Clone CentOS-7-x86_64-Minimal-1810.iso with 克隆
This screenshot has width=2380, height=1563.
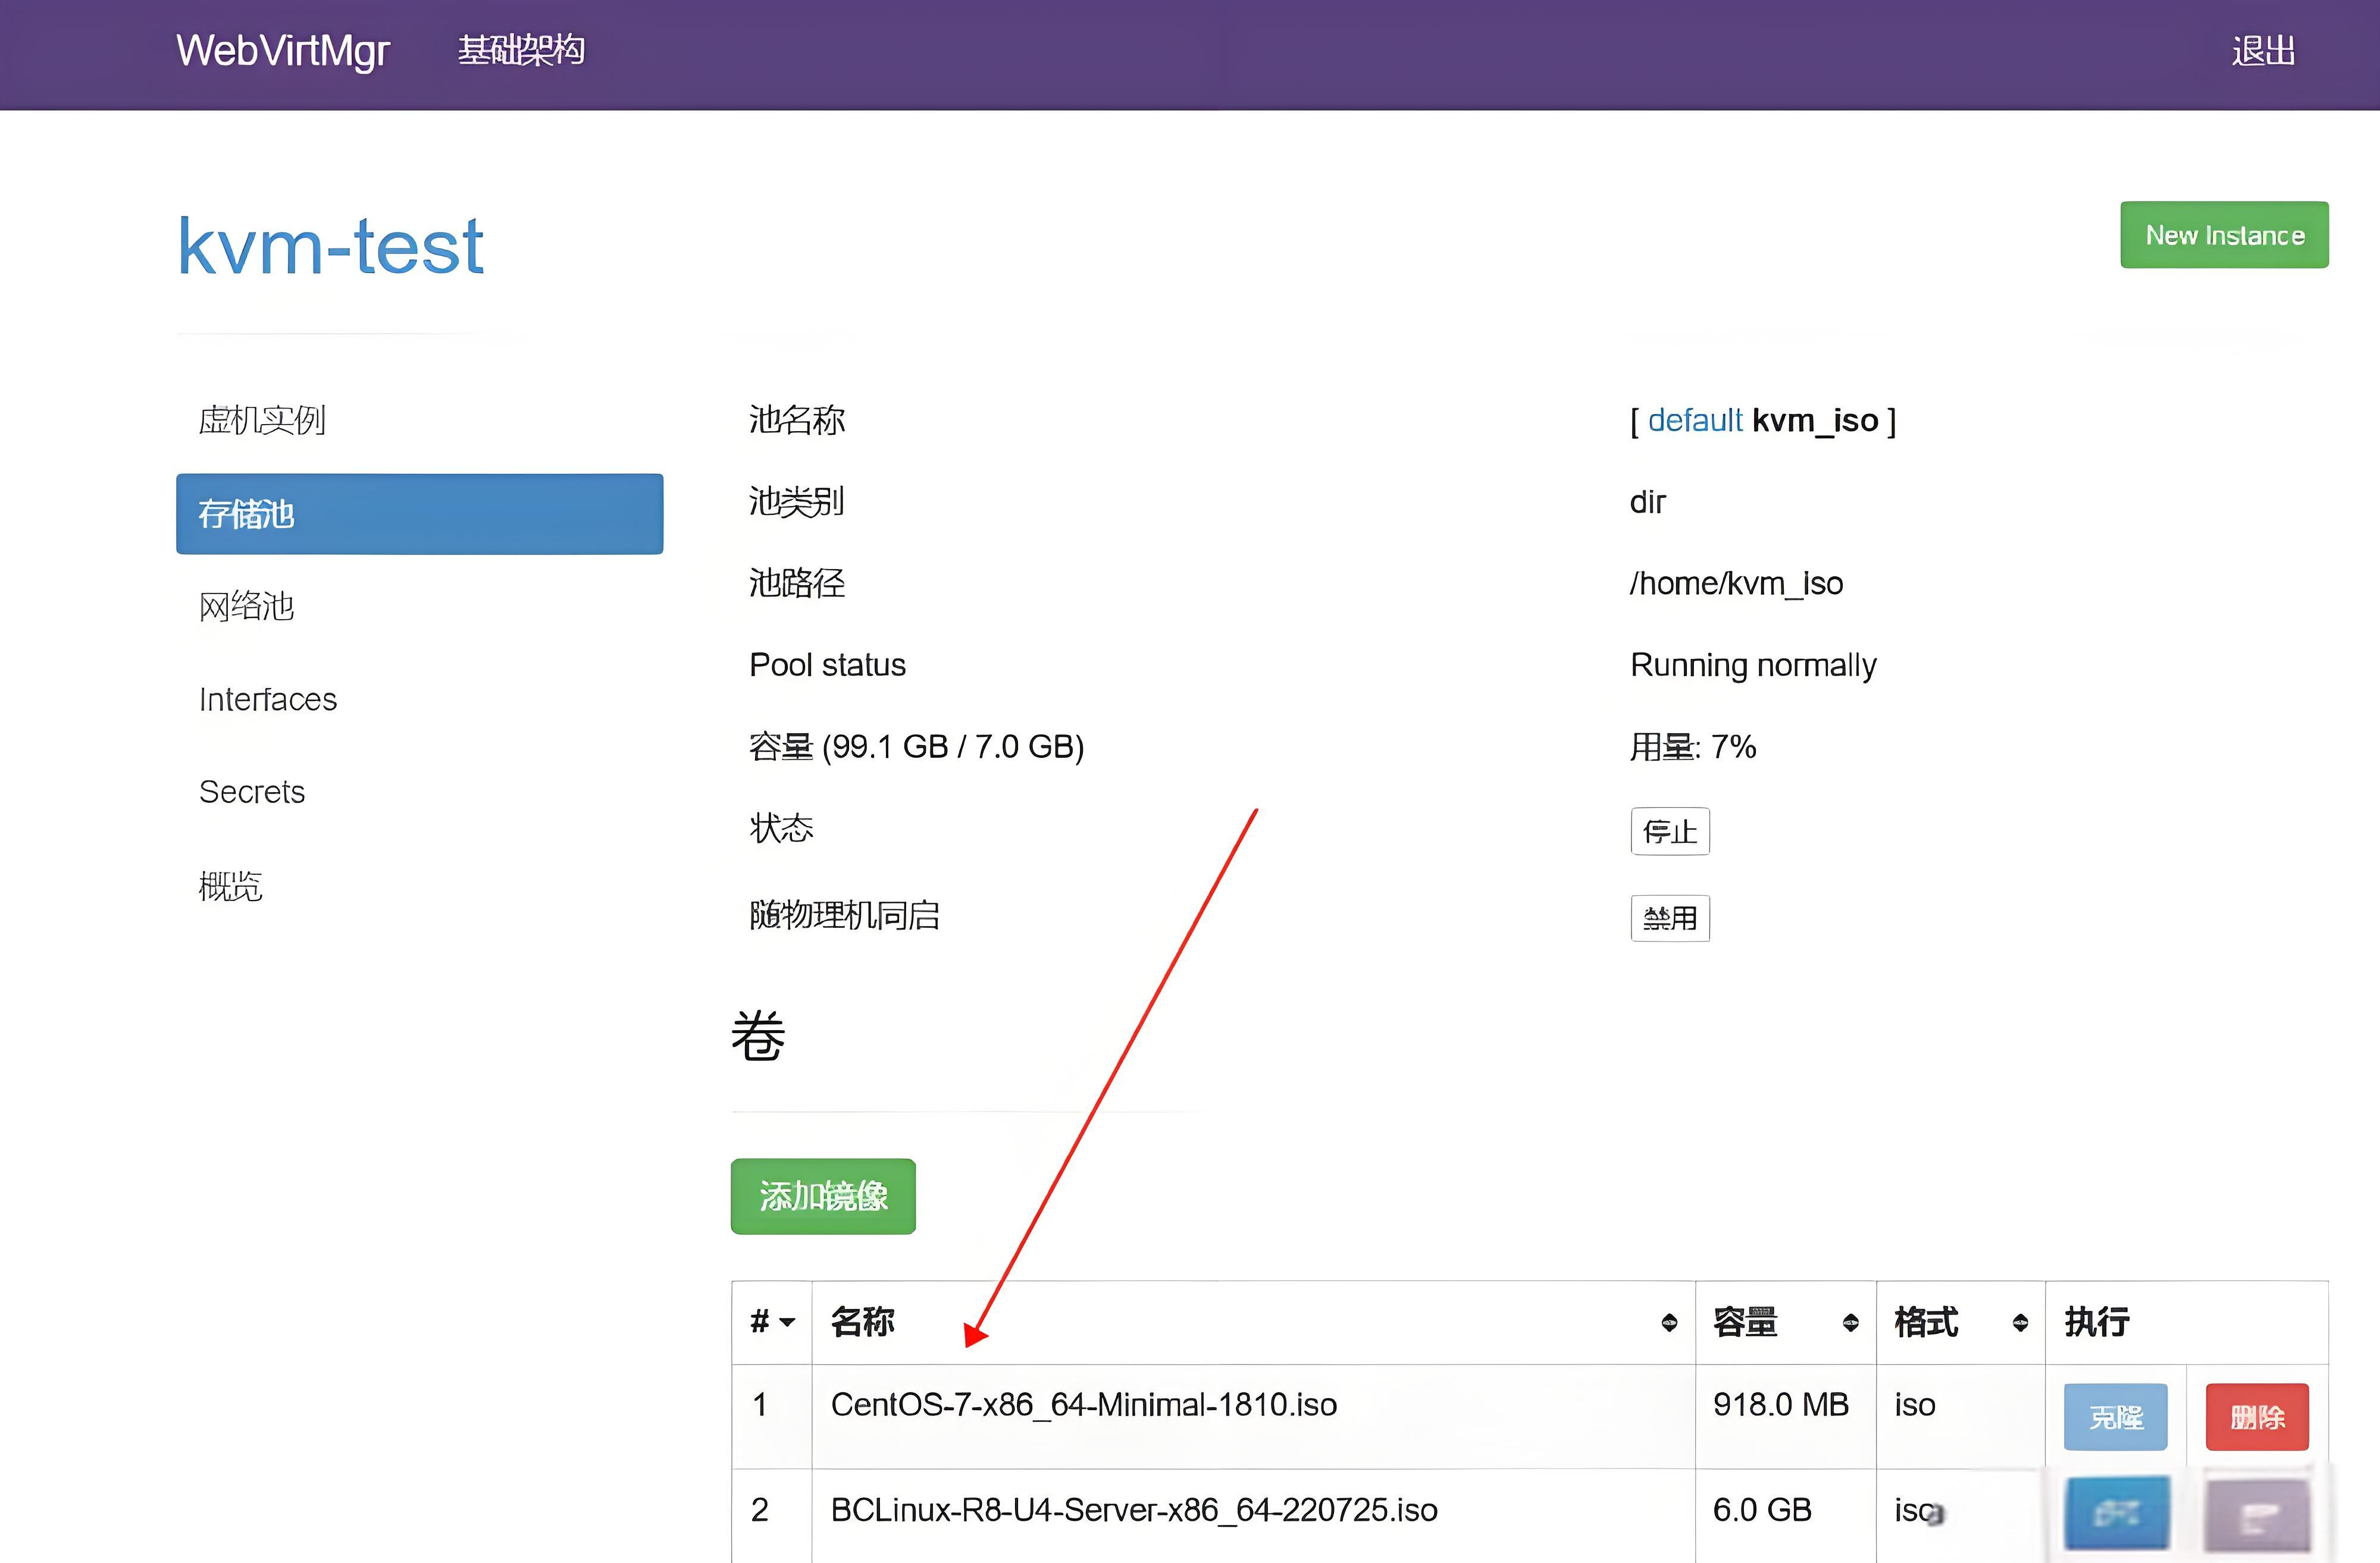(2115, 1416)
